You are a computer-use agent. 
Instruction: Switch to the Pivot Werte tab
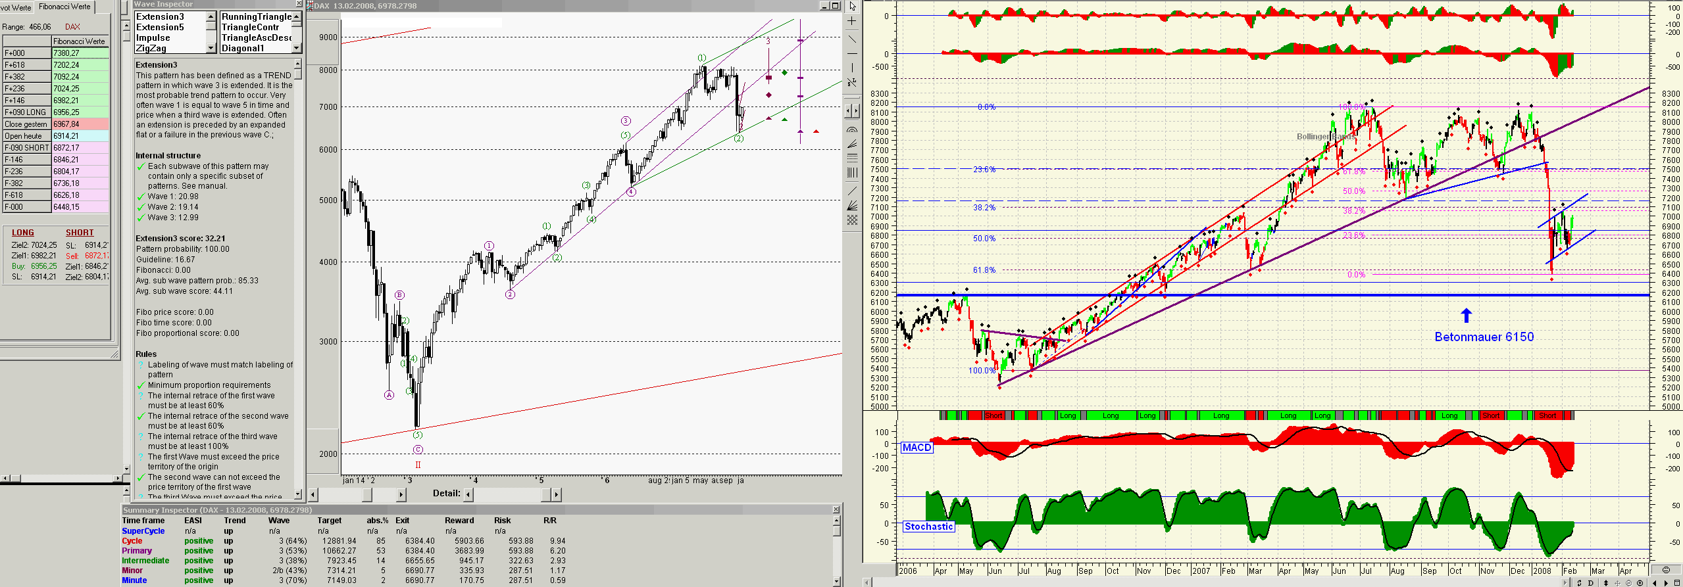[16, 7]
